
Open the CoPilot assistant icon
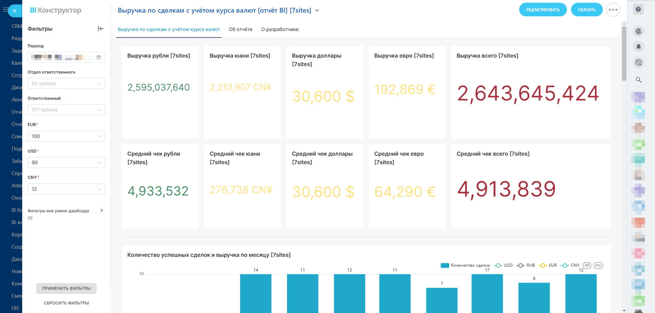[x=638, y=31]
